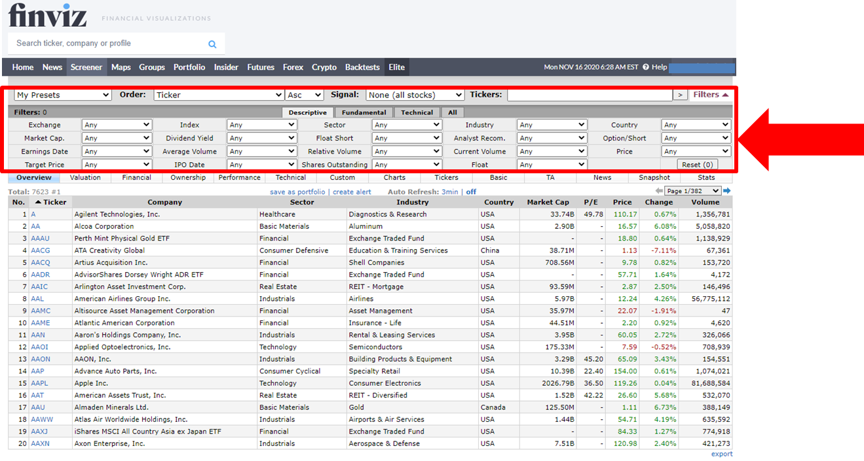Open the Sector filter dropdown
Screen dimensions: 864x461
(x=407, y=125)
